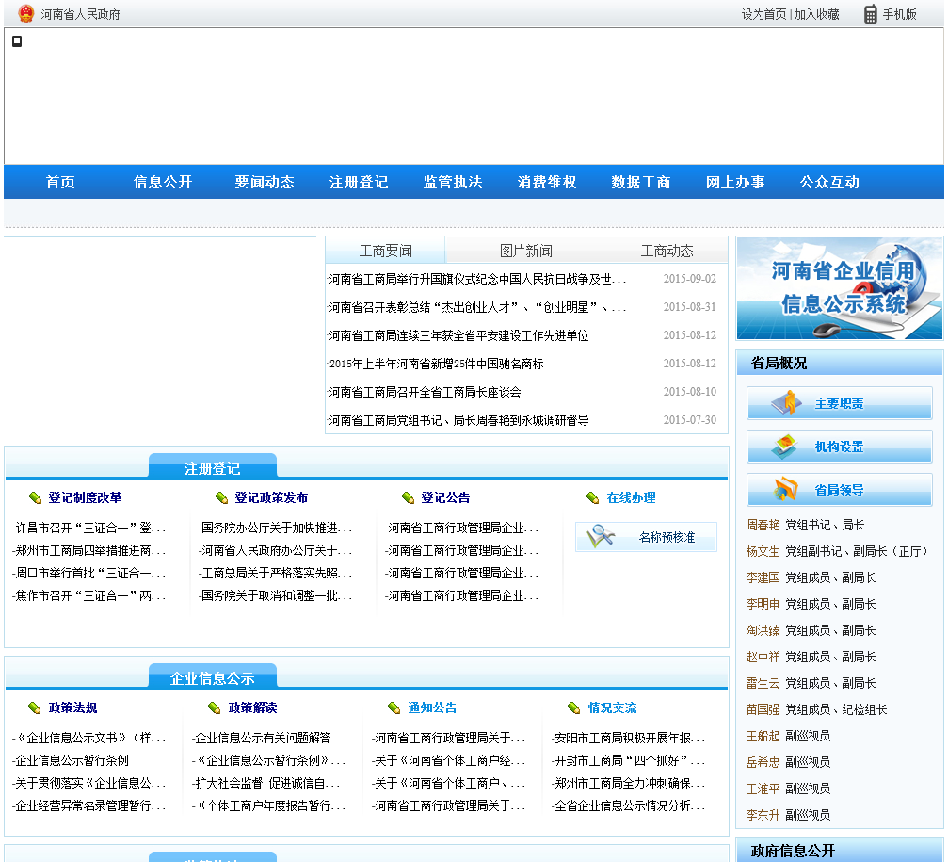Click the green pencil icon beside 通知公告
The image size is (948, 862).
click(394, 707)
